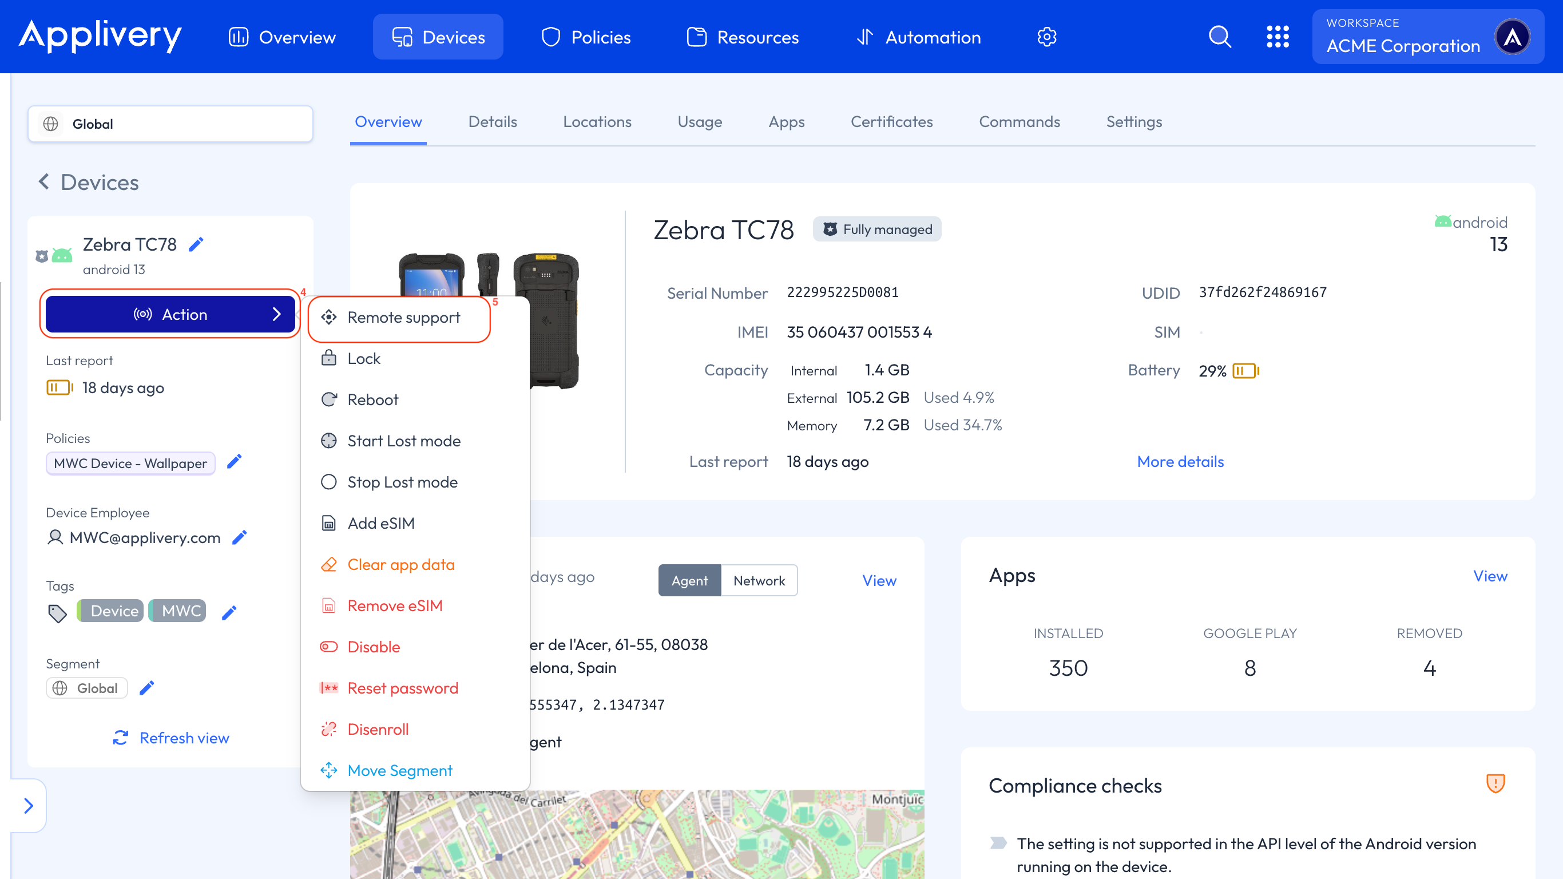The height and width of the screenshot is (879, 1563).
Task: Open the Settings gear in navigation
Action: [x=1046, y=37]
